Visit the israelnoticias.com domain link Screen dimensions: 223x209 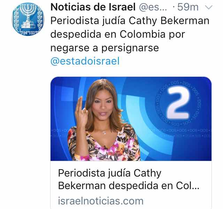click(101, 201)
